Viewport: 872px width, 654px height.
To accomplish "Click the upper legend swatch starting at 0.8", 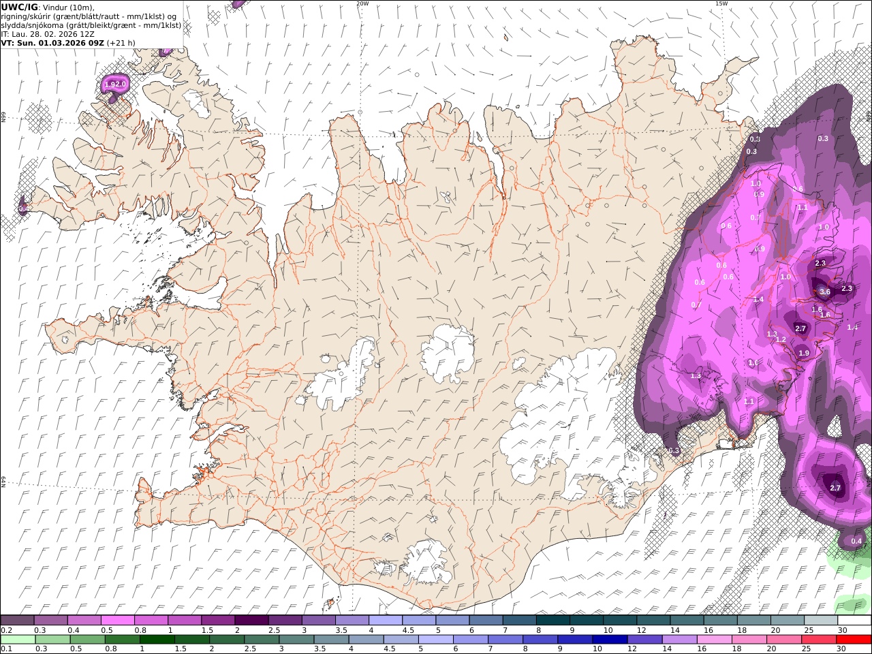I will point(151,621).
